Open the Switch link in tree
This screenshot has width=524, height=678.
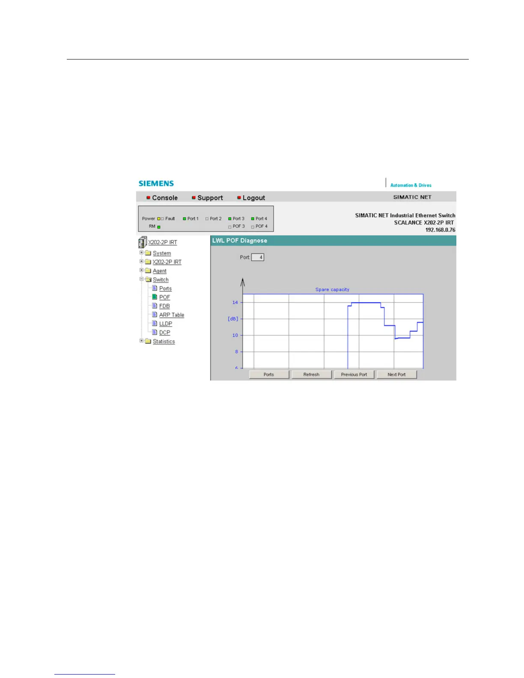[161, 280]
